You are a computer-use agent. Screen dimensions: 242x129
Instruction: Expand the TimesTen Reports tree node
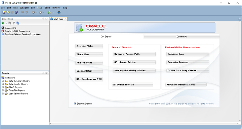click(x=3, y=90)
